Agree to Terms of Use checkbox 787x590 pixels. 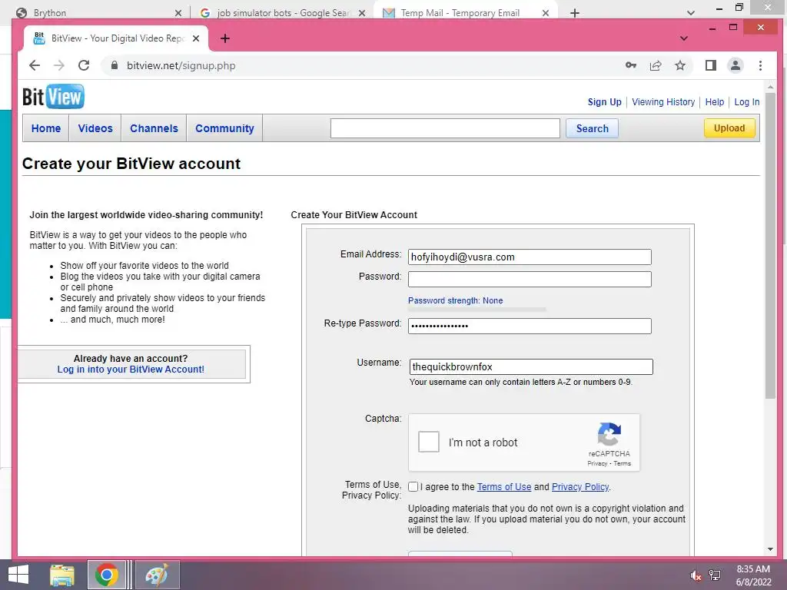tap(413, 486)
